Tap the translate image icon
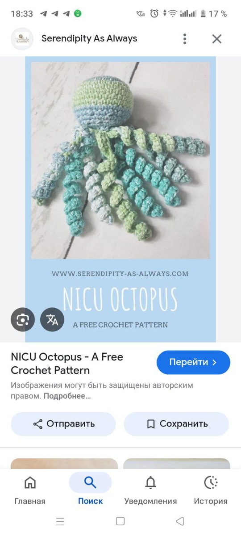Screen dimensions: 241x536 [x=52, y=319]
